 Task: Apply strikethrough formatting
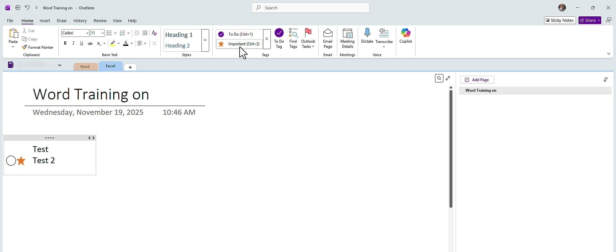coord(90,43)
